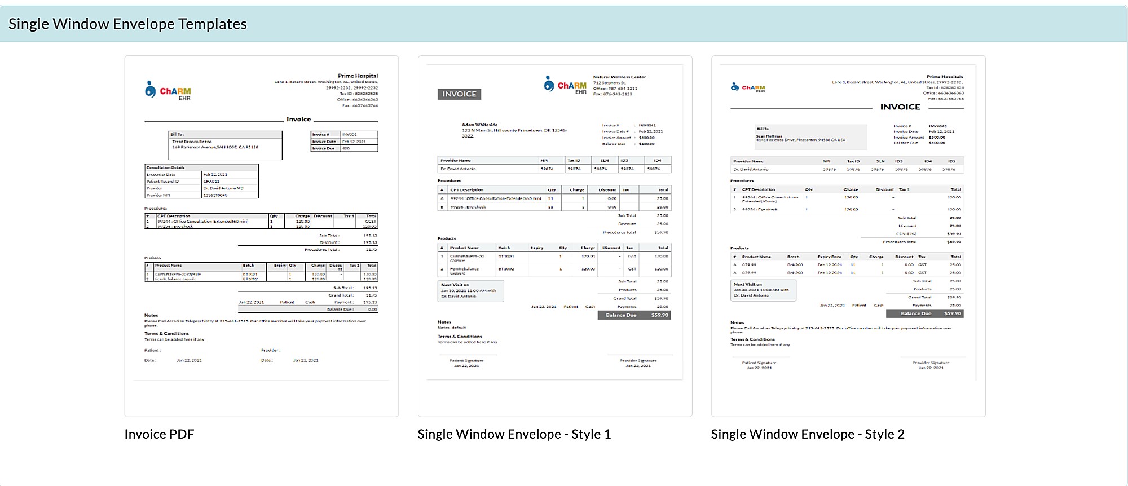Click the 'Invoice PDF' caption label
Screen dimensions: 1128x486
point(159,434)
